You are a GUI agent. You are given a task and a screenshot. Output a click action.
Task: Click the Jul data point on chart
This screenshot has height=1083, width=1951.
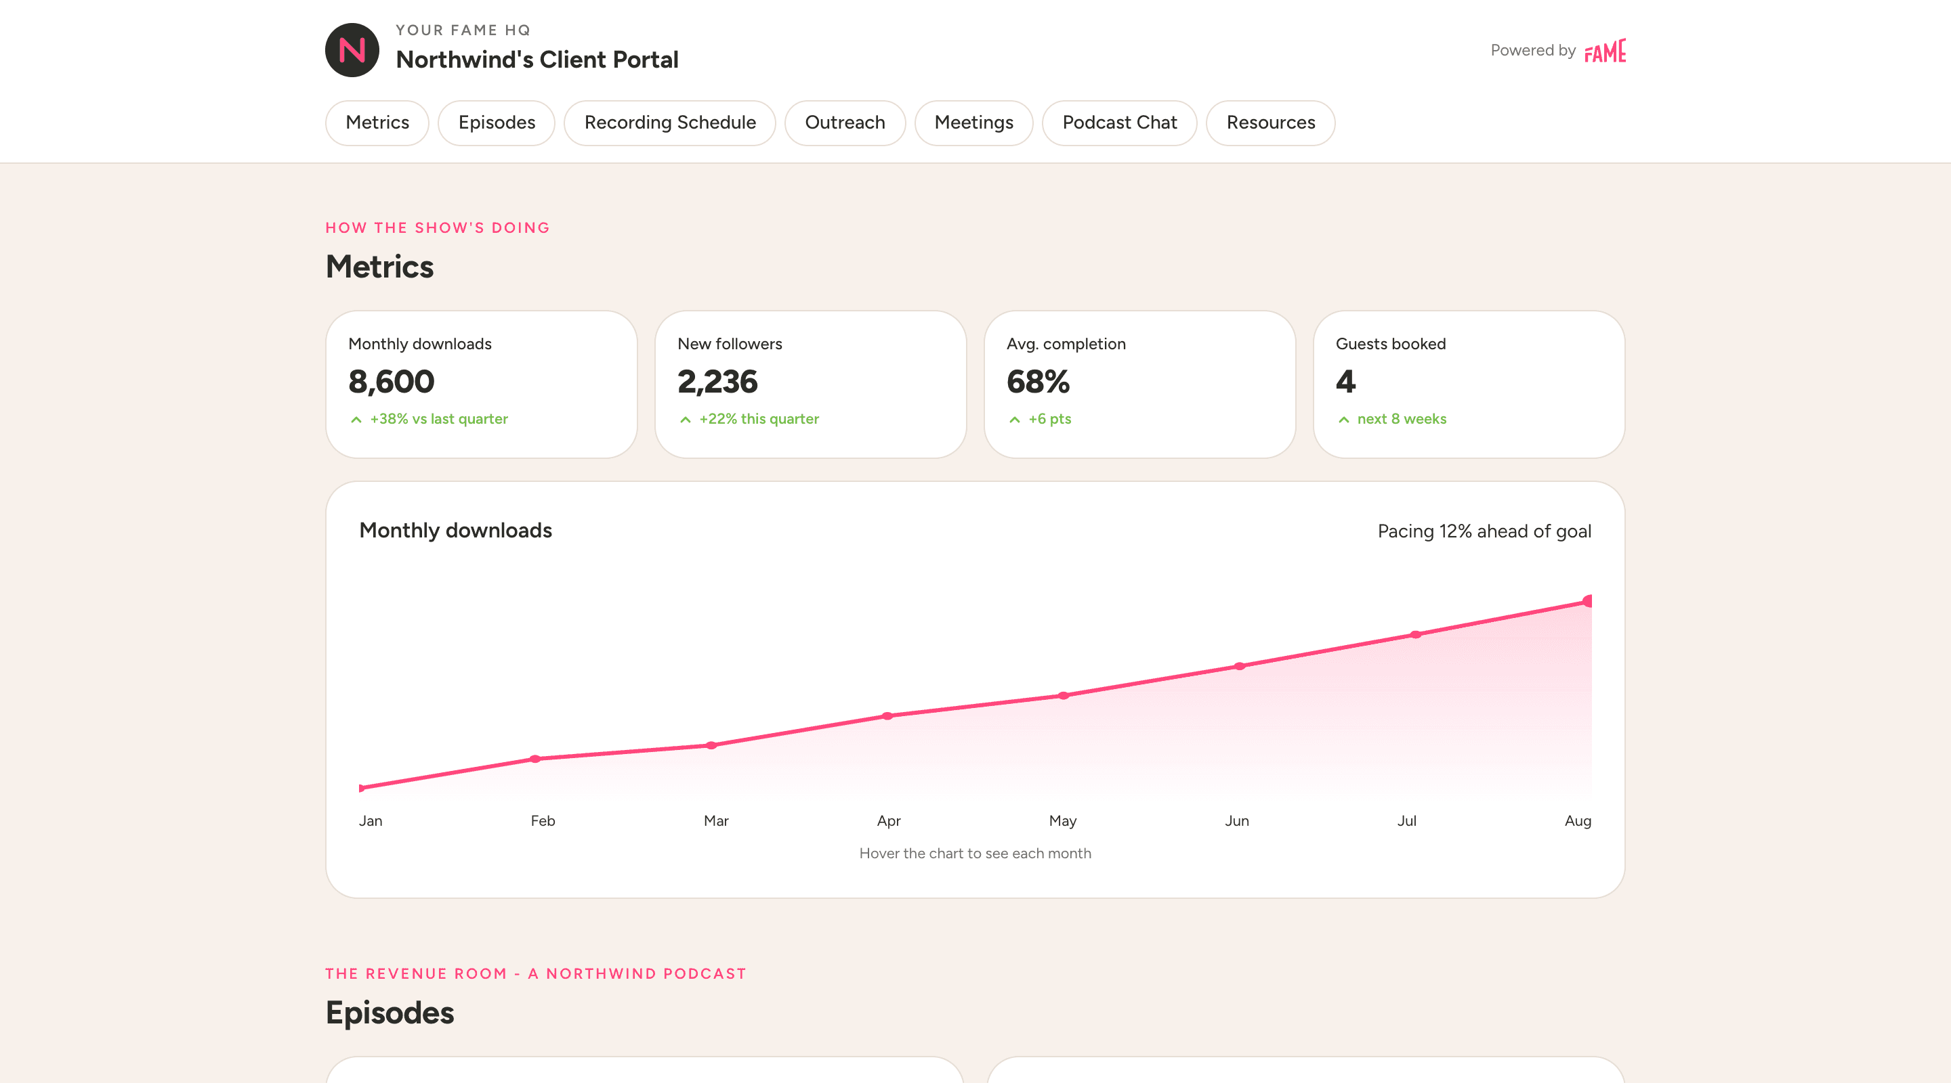tap(1416, 635)
